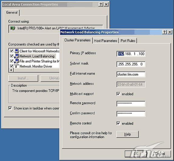Open the Port Rules tab
Image resolution: width=174 pixels, height=161 pixels.
point(128,41)
